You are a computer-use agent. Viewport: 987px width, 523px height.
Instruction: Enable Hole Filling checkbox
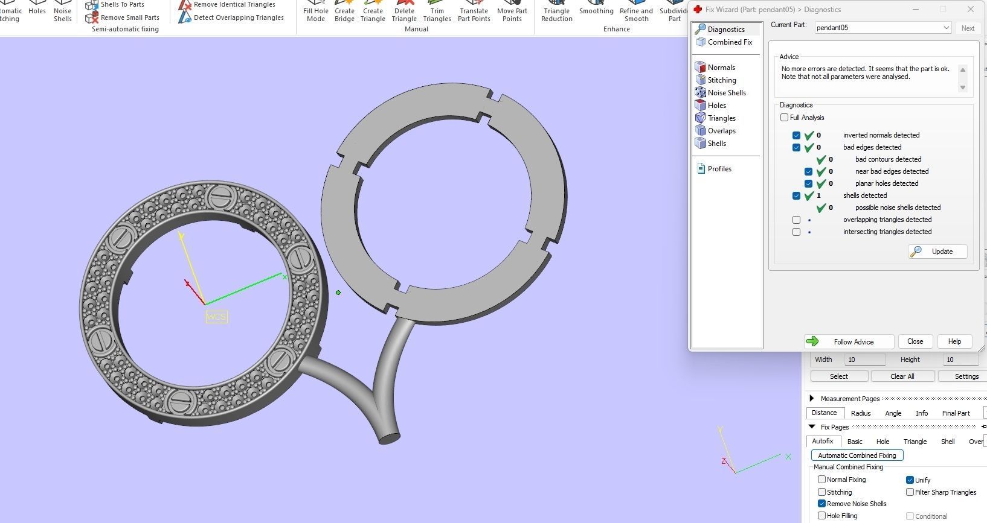tap(821, 516)
